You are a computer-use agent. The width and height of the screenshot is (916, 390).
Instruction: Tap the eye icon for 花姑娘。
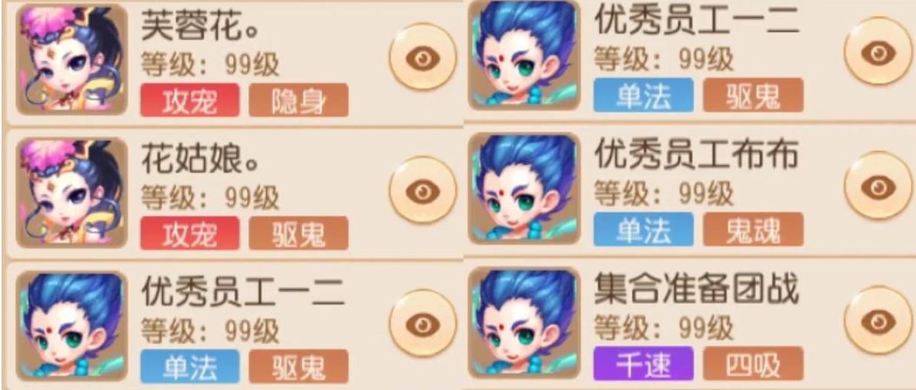[423, 190]
